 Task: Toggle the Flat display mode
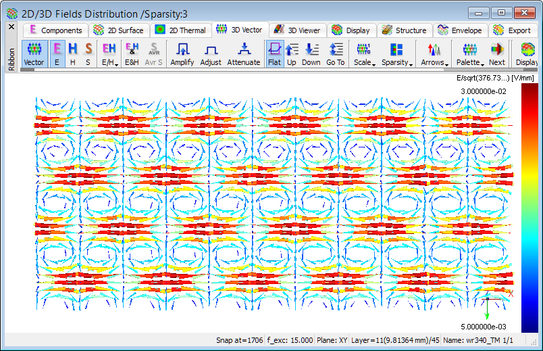[274, 53]
